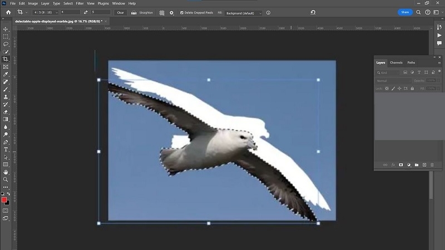Image resolution: width=445 pixels, height=250 pixels.
Task: Select the Move tool
Action: pos(6,29)
